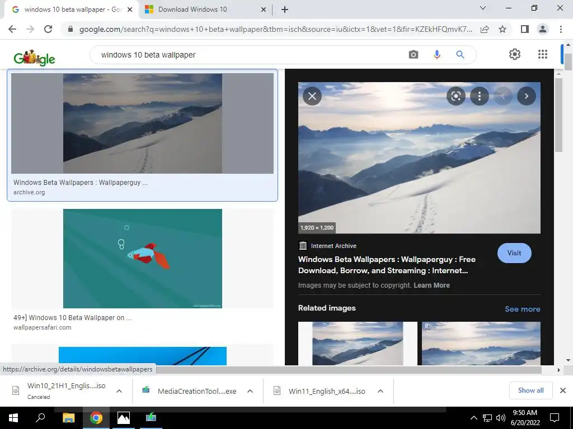Open the Photos app on taskbar
Viewport: 573px width, 429px height.
(x=124, y=418)
